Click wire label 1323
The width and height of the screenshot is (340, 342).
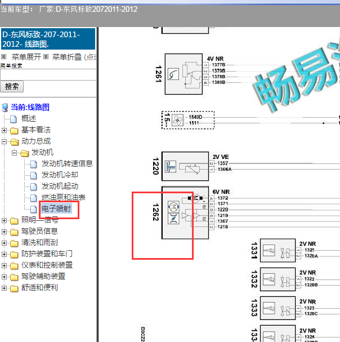[x=310, y=308]
